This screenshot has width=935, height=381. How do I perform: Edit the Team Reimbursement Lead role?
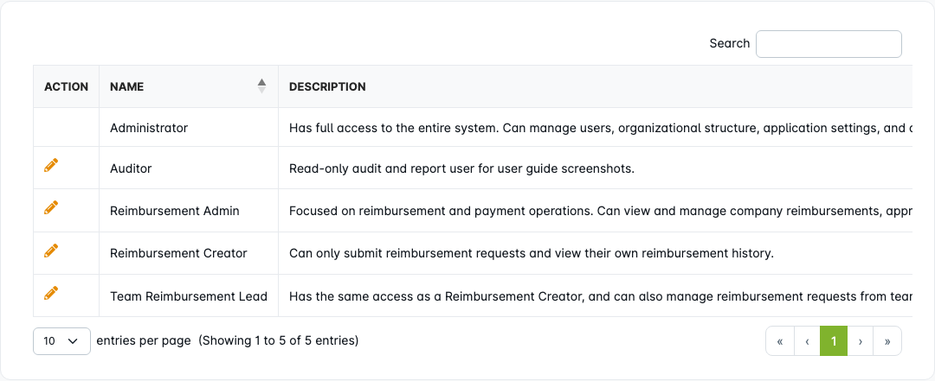click(51, 293)
